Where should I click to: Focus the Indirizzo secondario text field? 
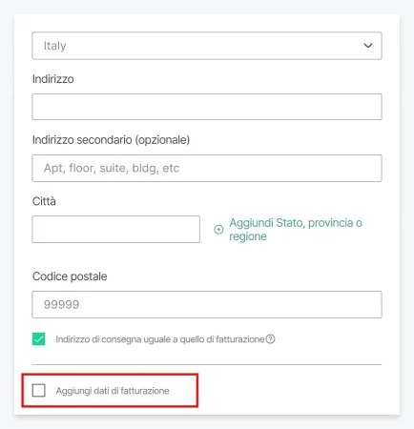[x=207, y=168]
